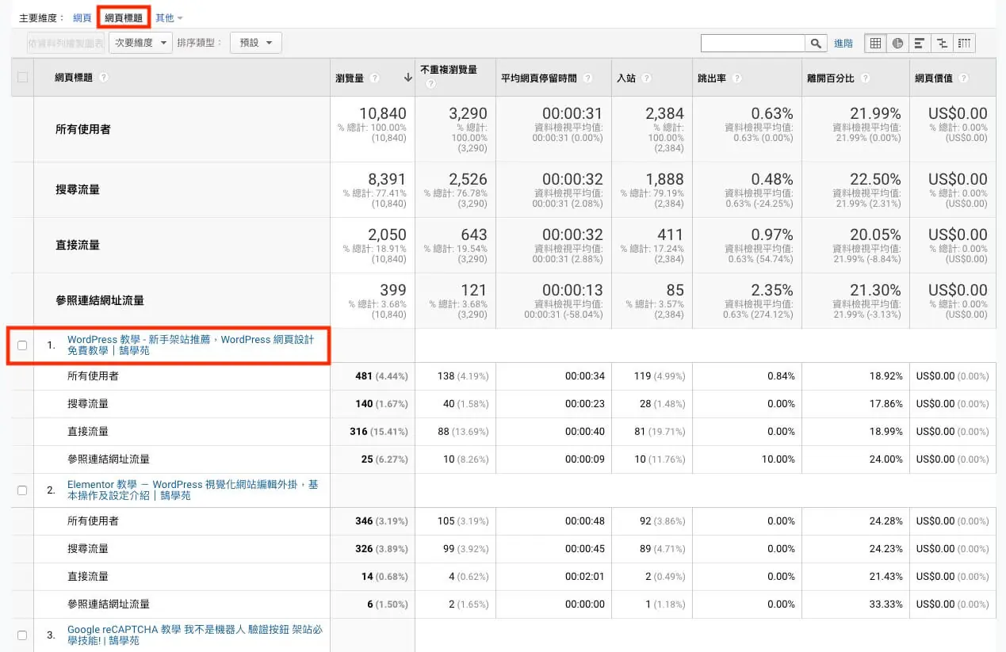Image resolution: width=1006 pixels, height=652 pixels.
Task: Click the 排序類型 label
Action: click(200, 43)
